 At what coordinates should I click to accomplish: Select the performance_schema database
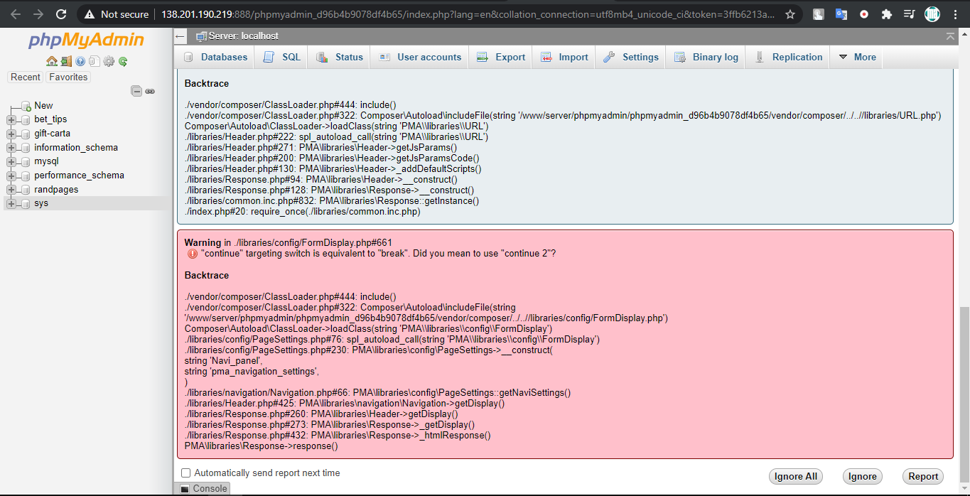[x=79, y=176]
